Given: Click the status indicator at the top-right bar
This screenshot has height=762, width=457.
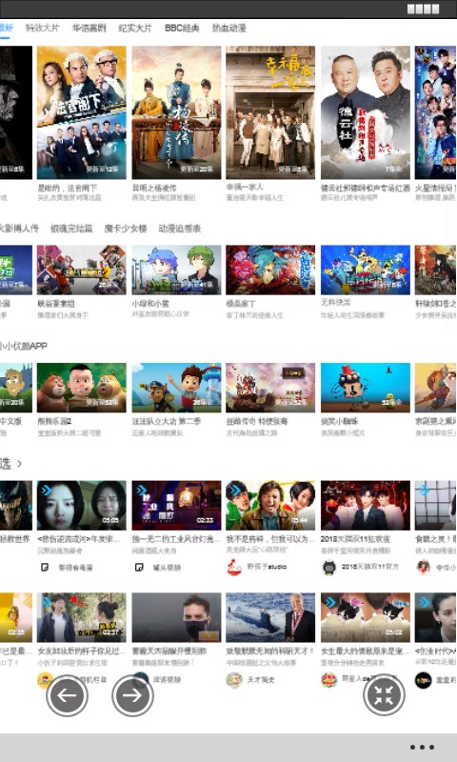Looking at the screenshot, I should tap(424, 10).
